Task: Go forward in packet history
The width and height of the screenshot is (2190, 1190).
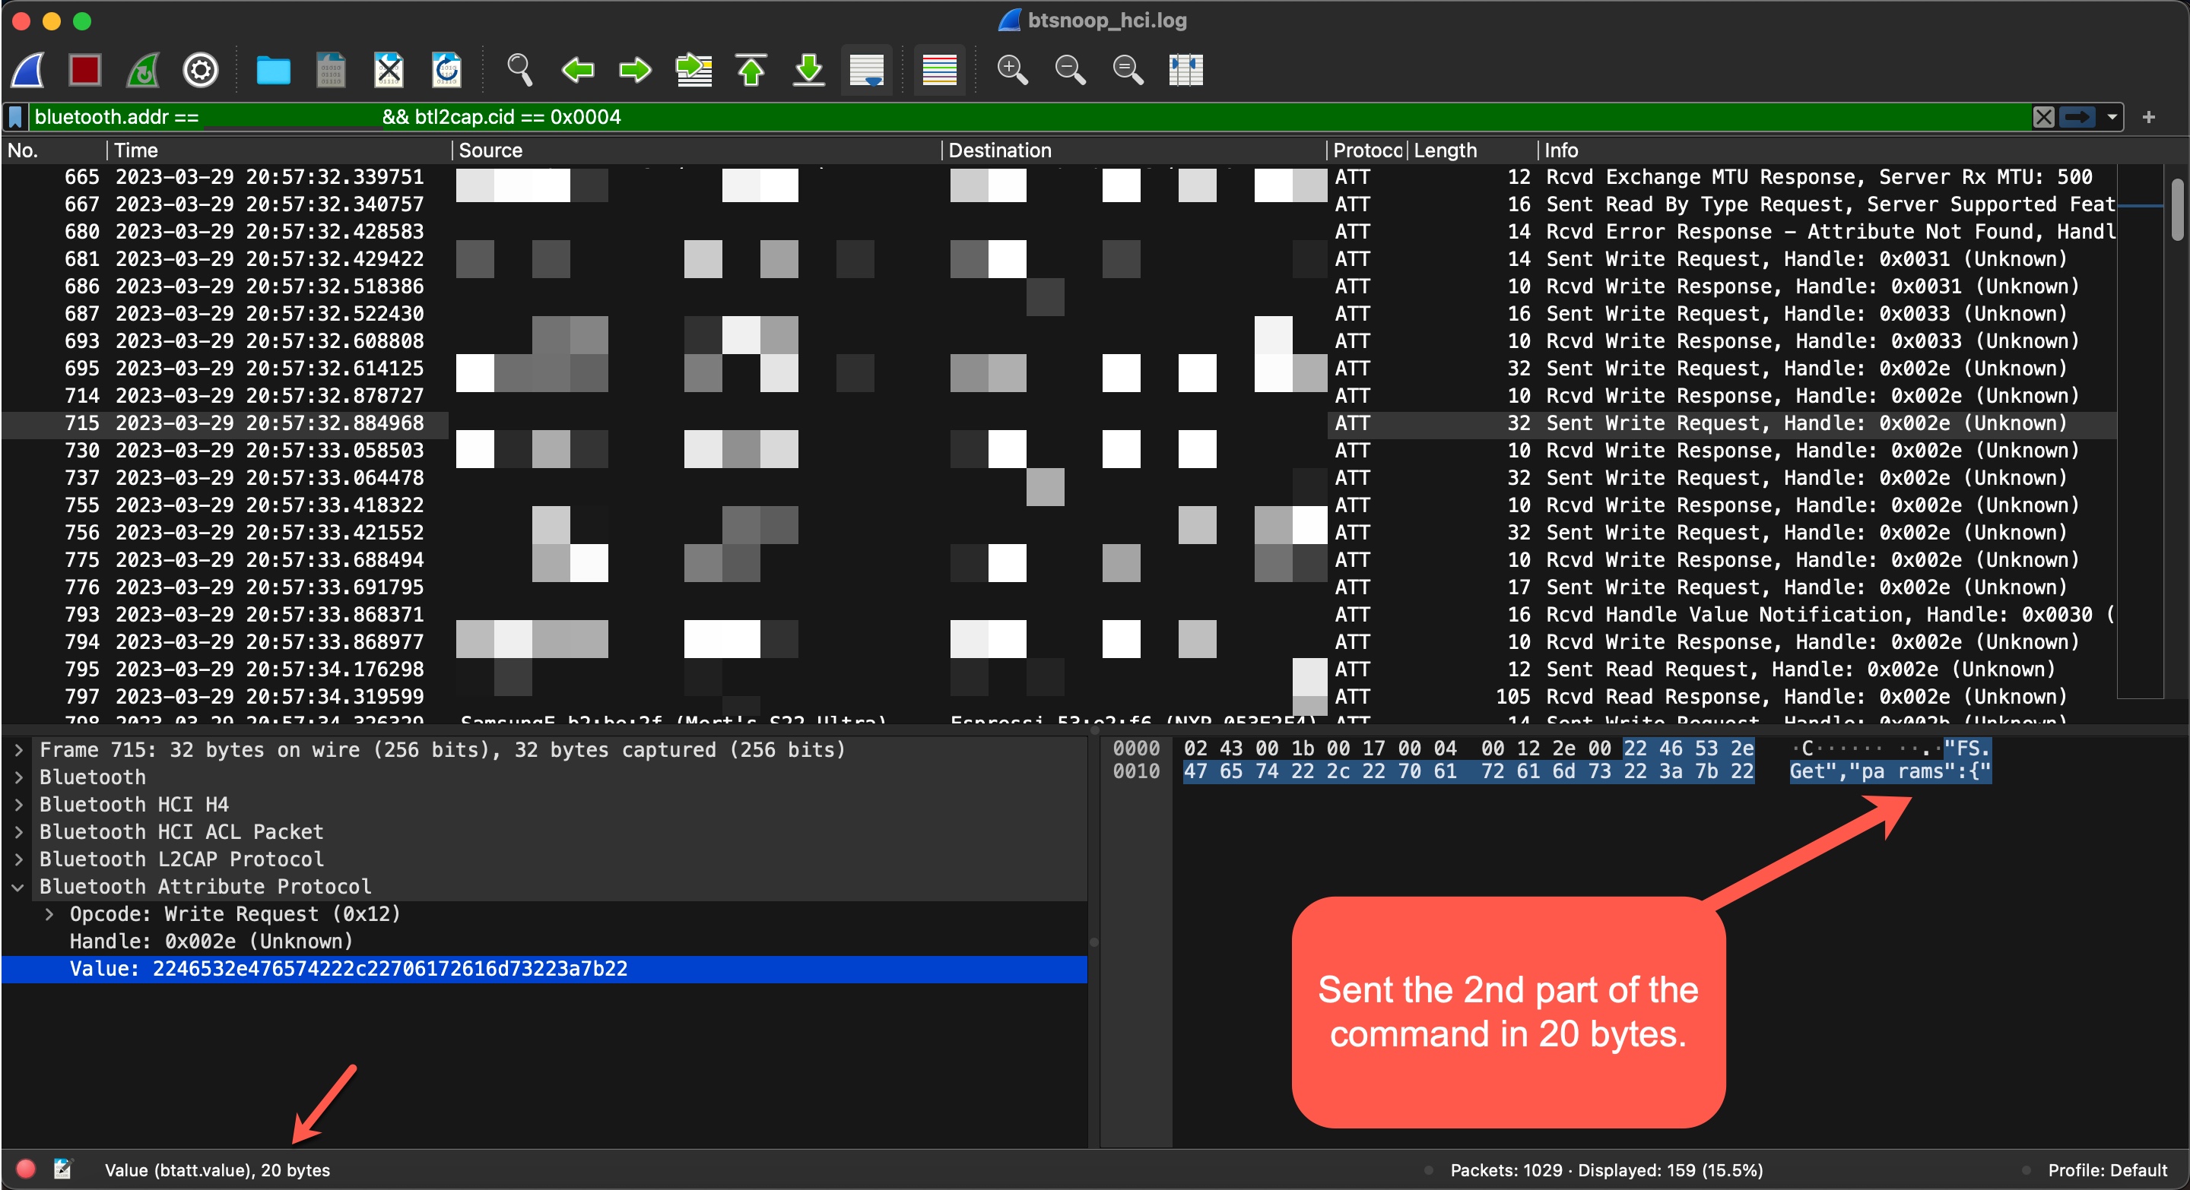Action: pyautogui.click(x=635, y=70)
